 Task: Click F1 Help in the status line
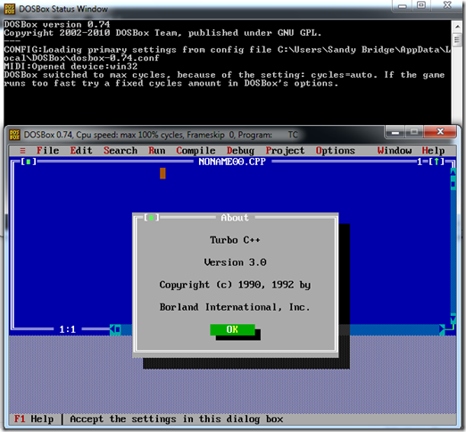34,419
